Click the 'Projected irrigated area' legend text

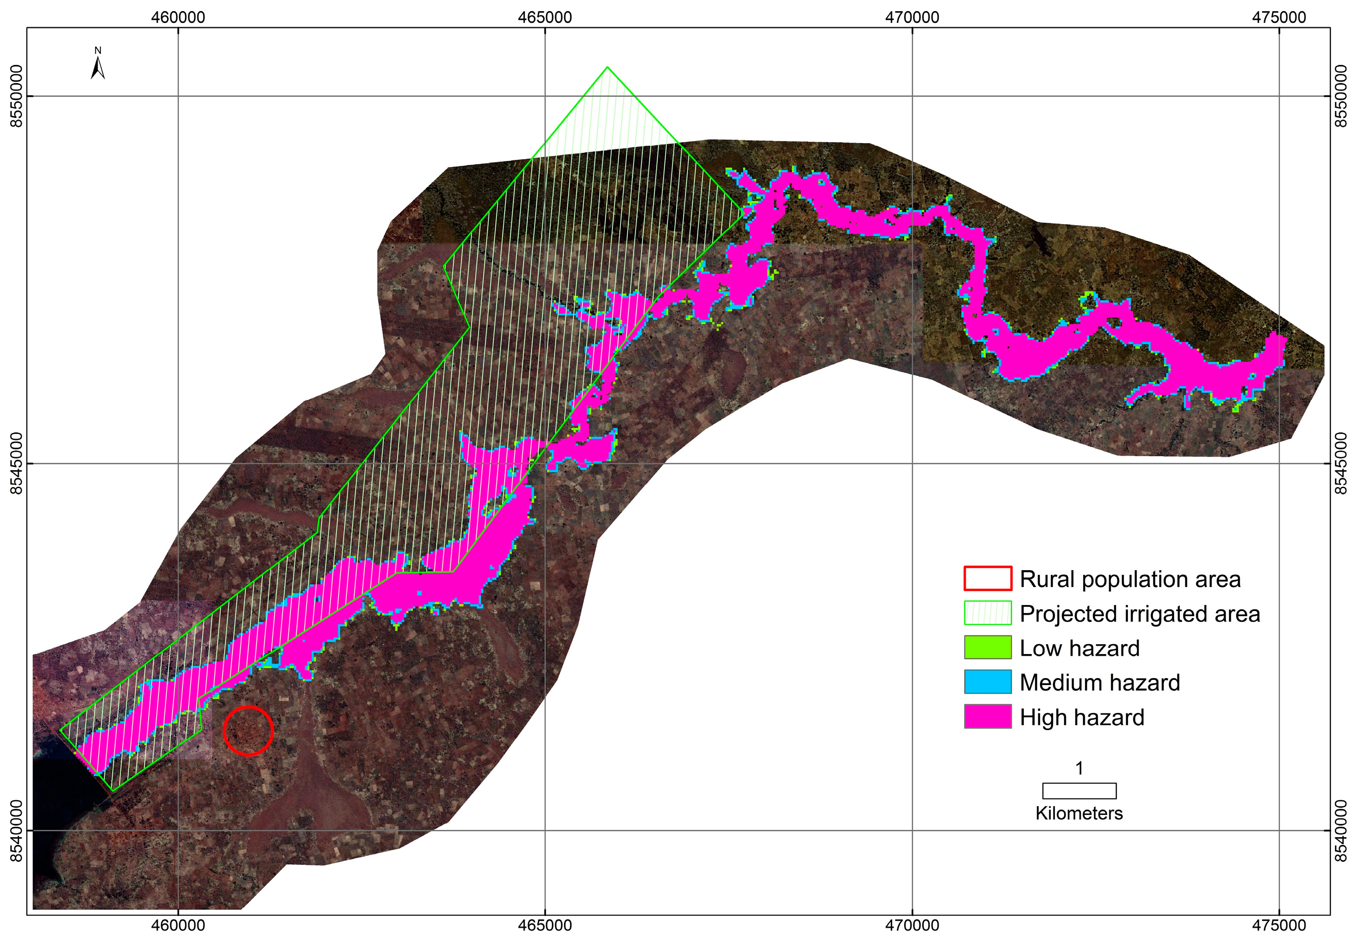point(1139,614)
